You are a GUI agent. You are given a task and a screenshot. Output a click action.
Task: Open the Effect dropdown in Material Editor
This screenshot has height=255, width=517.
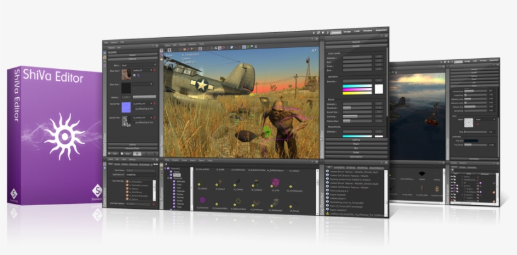point(139,65)
